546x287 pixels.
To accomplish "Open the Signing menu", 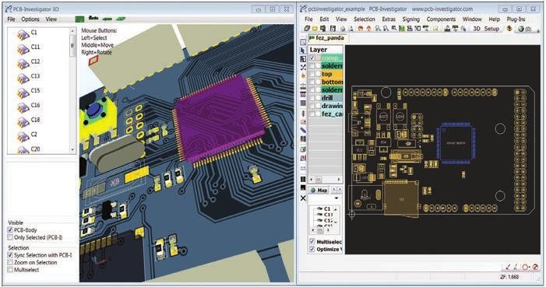I will point(411,19).
